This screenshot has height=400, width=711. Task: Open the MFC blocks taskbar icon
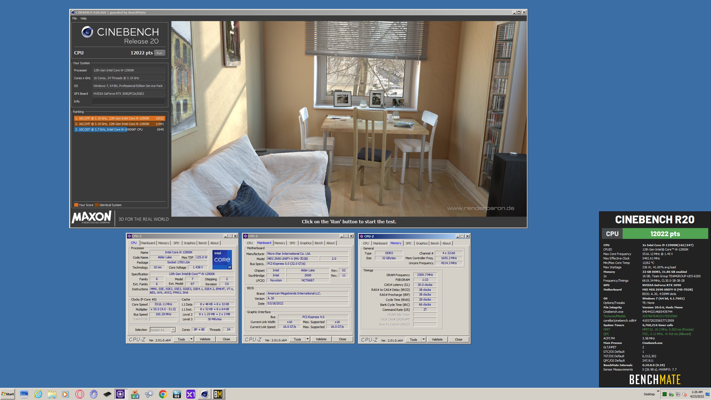coord(135,394)
